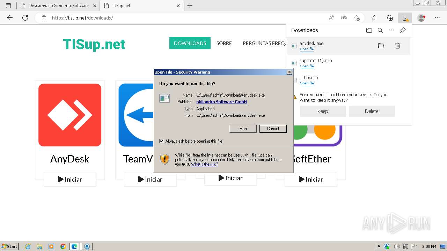Open the Favorites list icon
This screenshot has width=447, height=251.
(374, 18)
